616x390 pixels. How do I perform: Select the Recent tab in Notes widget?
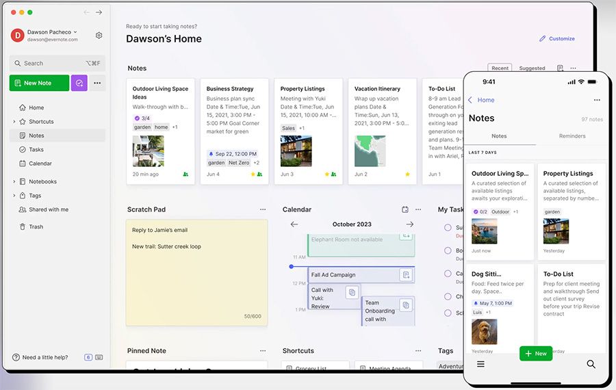[500, 68]
